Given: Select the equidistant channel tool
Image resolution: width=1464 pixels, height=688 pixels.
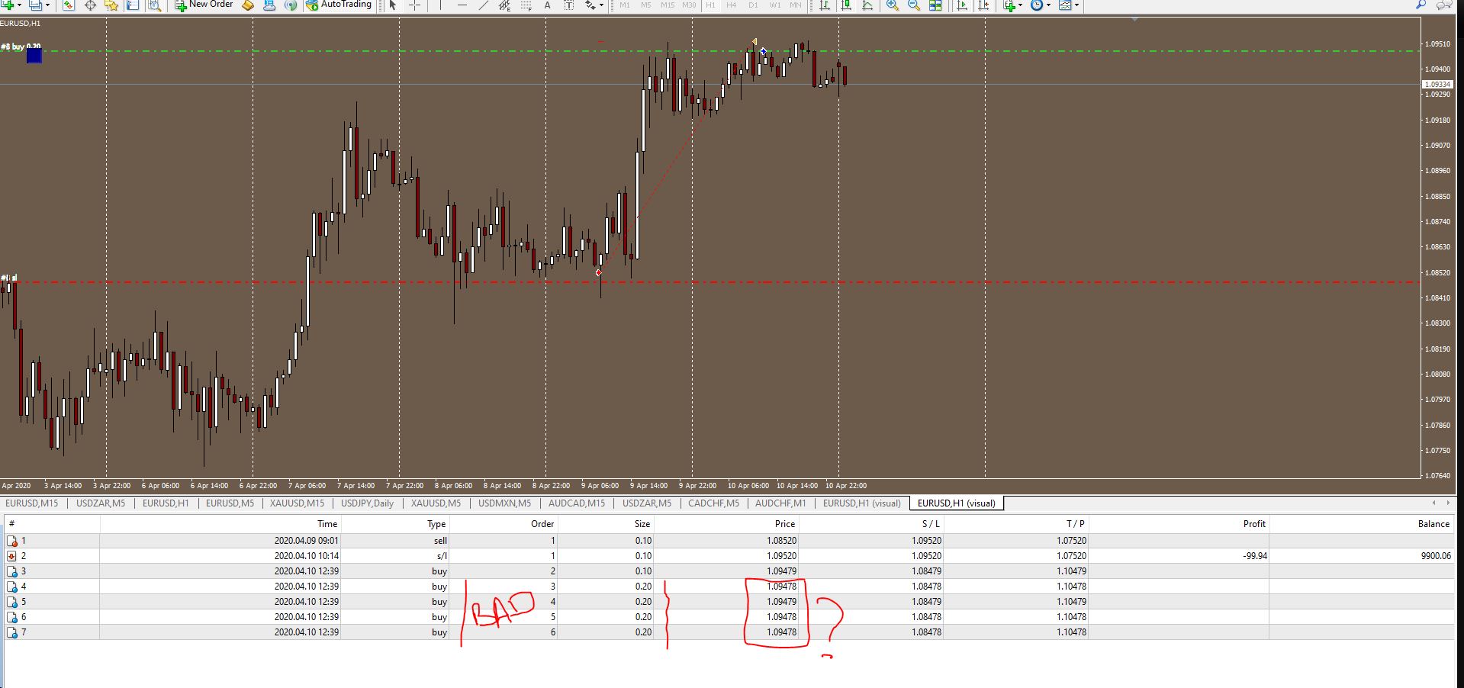Looking at the screenshot, I should 504,5.
